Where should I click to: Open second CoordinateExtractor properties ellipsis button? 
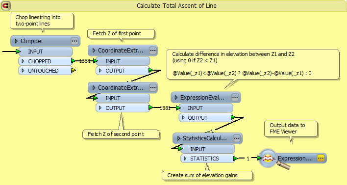click(x=153, y=88)
